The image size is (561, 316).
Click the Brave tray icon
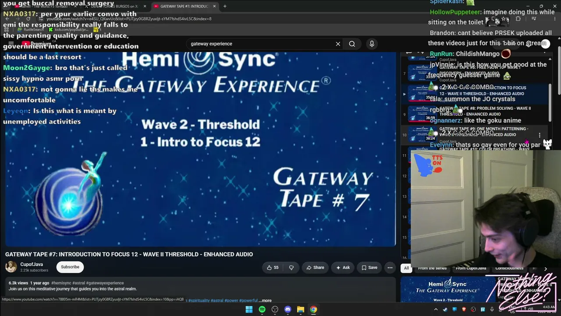464,309
